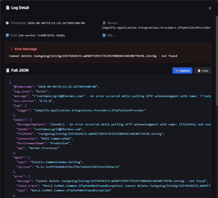The image size is (218, 198).
Task: Click the "MessageTemplate" JSON line
Action: click(113, 124)
